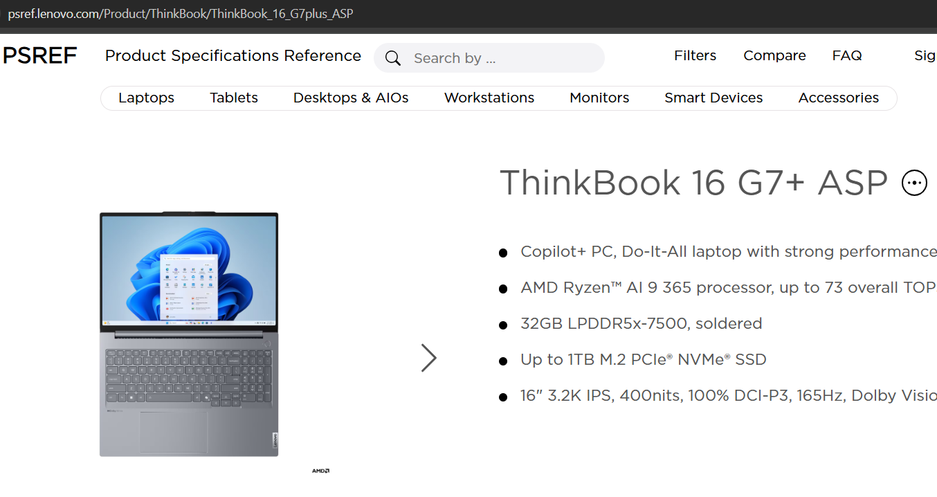
Task: Click Product Specifications Reference title
Action: point(233,55)
